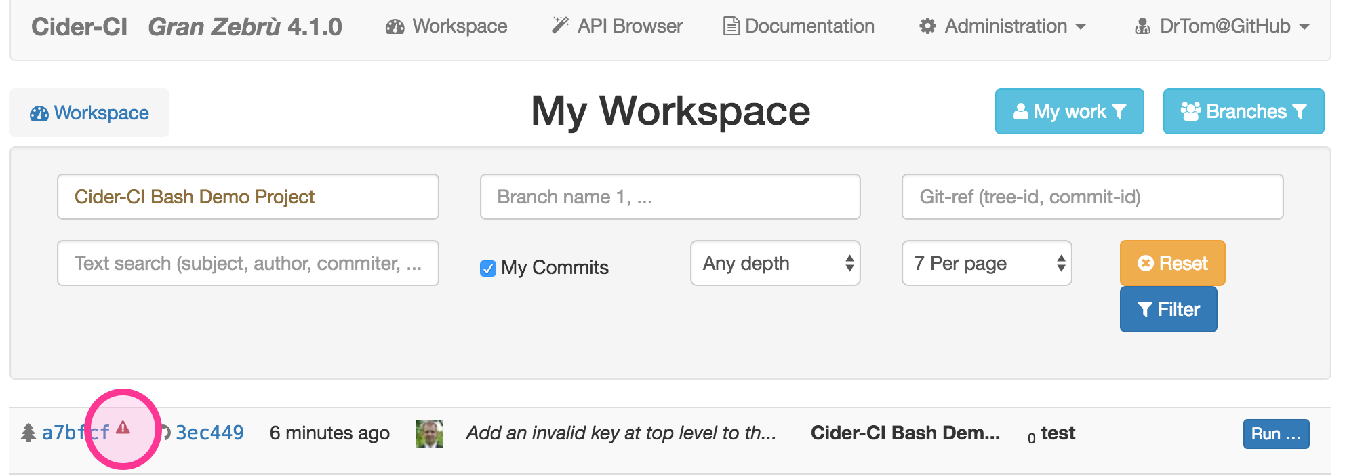Open the Documentation page
This screenshot has height=476, width=1345.
pyautogui.click(x=799, y=26)
